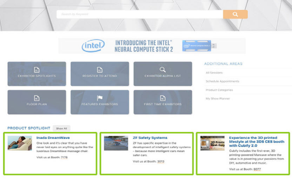
Task: Go to Product Categories
Action: tap(219, 90)
